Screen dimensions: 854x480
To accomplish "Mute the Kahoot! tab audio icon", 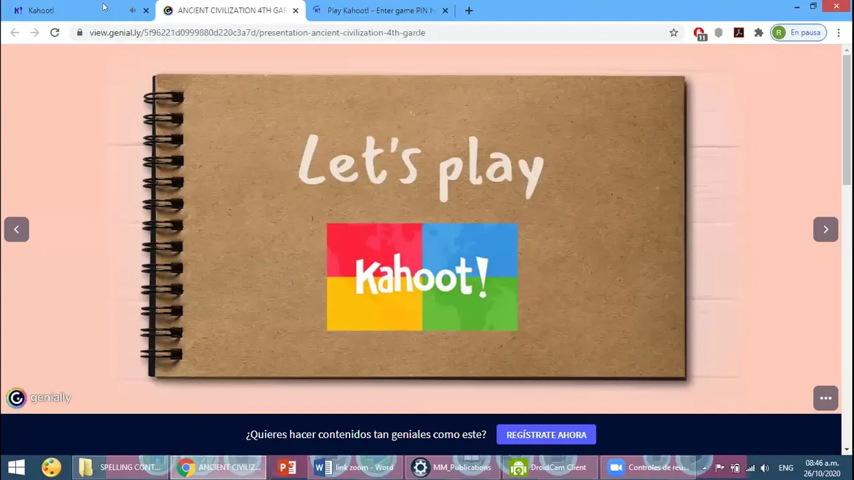I will [x=132, y=11].
